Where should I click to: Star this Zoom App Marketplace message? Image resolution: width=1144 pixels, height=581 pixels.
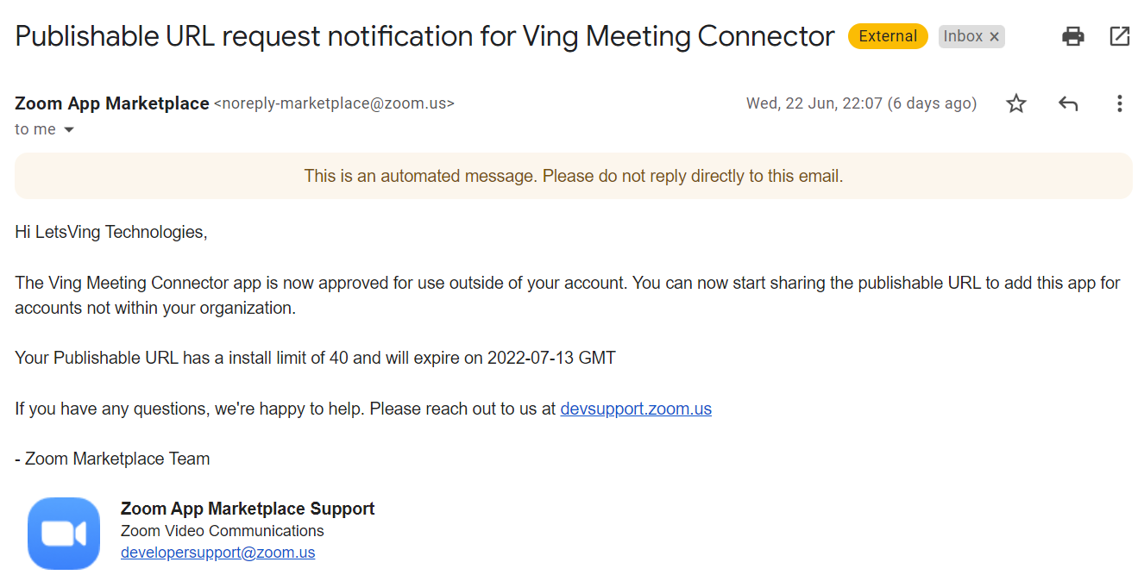pyautogui.click(x=1016, y=104)
